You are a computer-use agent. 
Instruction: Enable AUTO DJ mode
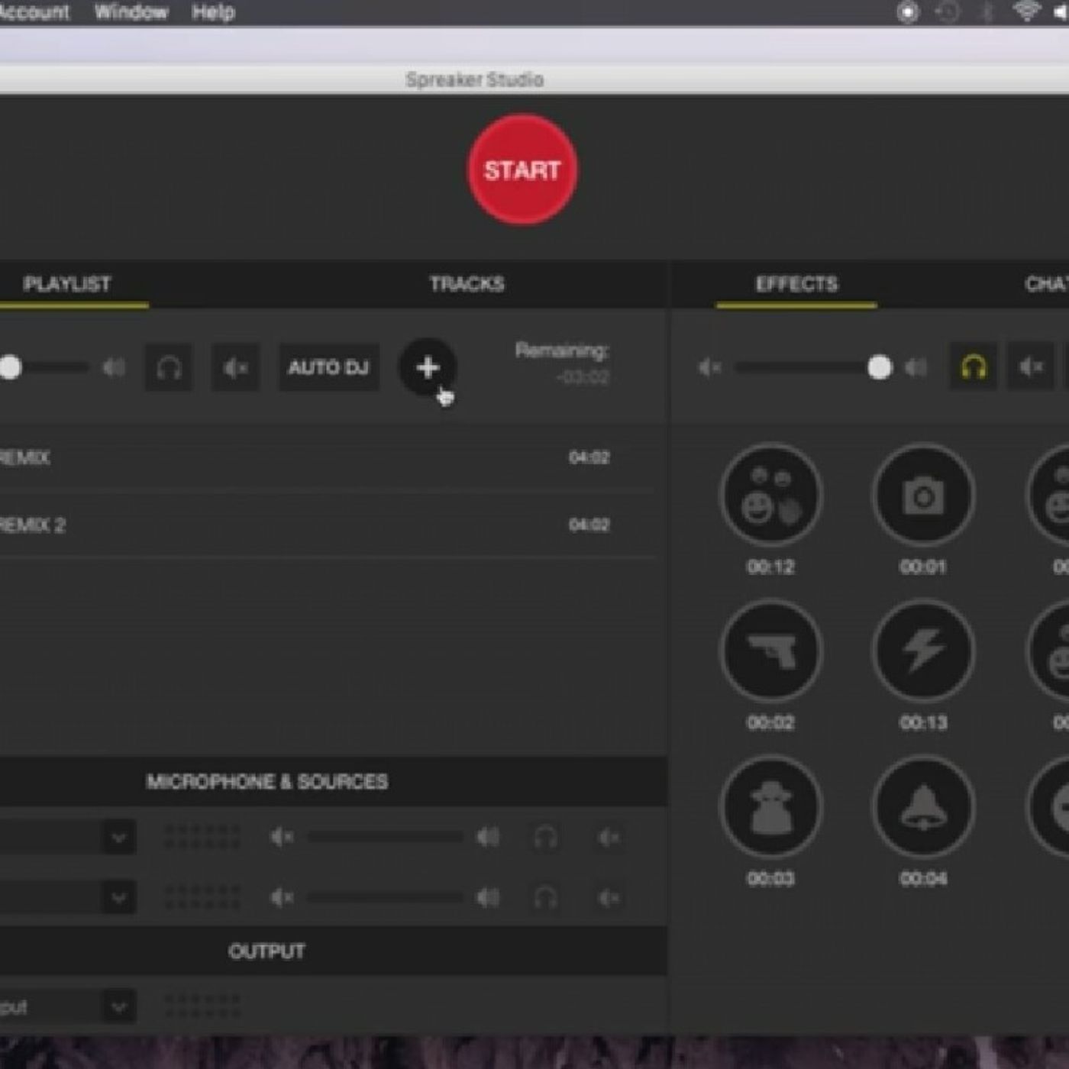point(328,368)
